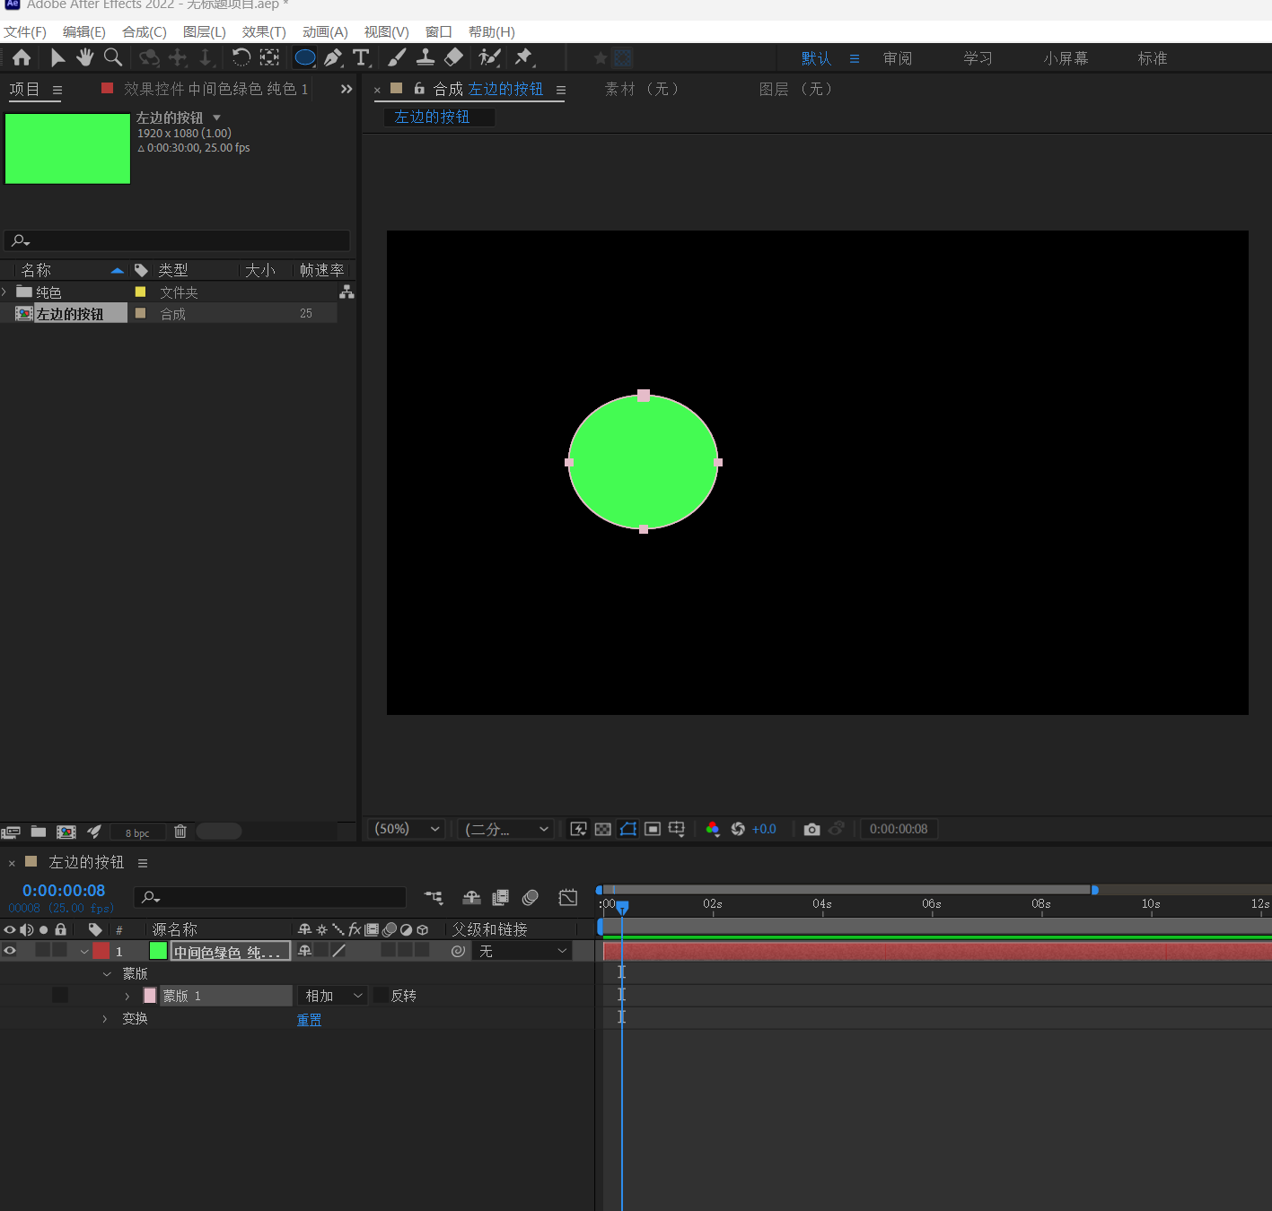
Task: Select the Puppet Pin tool
Action: pos(524,58)
